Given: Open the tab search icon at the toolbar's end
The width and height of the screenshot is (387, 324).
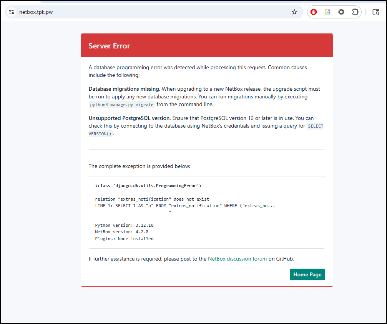Looking at the screenshot, I should point(375,12).
